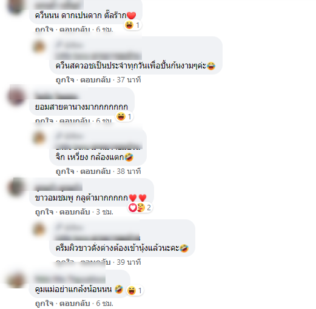Open haha reaction on ควีนนน comment
This screenshot has width=316, height=309.
(133, 25)
